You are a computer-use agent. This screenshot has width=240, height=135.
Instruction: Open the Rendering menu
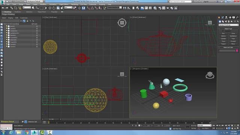tap(75, 4)
